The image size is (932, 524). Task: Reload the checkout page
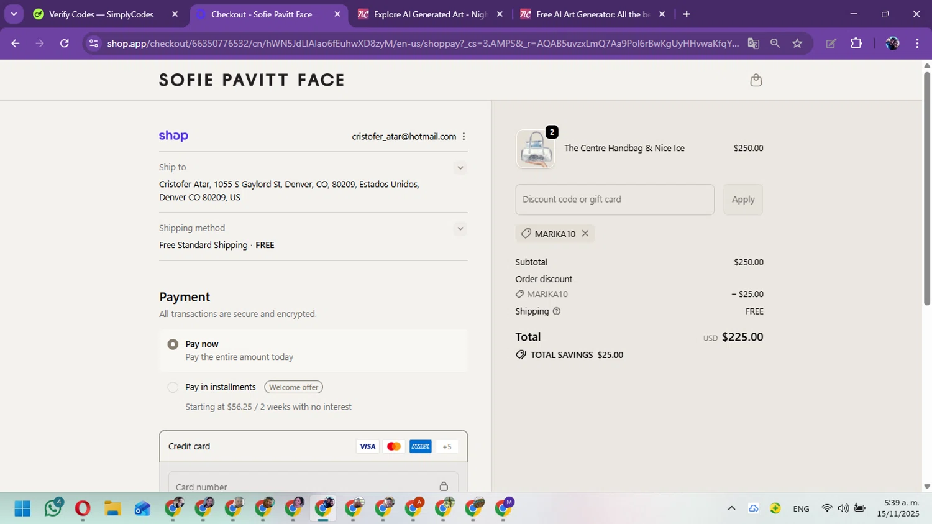tap(64, 44)
